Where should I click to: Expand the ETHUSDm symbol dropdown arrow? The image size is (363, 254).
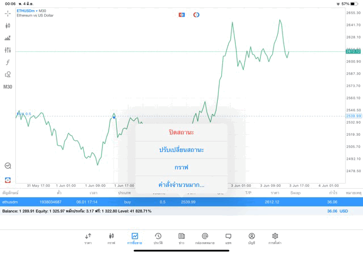[x=36, y=11]
